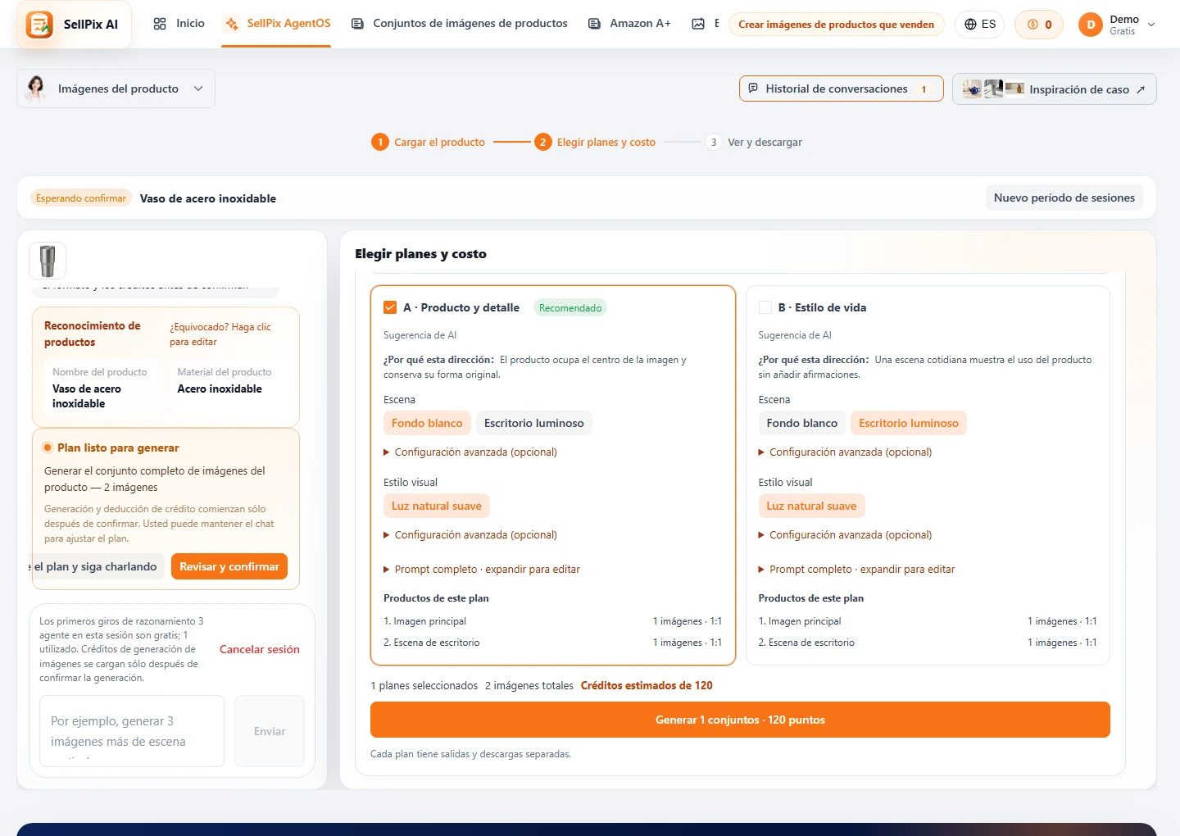Click ¿Equivocado? Haga clic para editar
1180x836 pixels.
(220, 334)
